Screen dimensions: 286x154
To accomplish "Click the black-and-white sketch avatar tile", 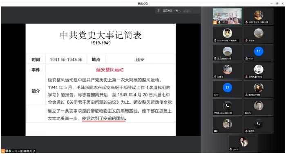I will [259, 71].
